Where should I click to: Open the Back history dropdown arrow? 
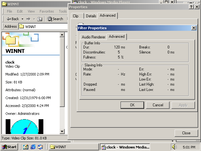[22, 19]
